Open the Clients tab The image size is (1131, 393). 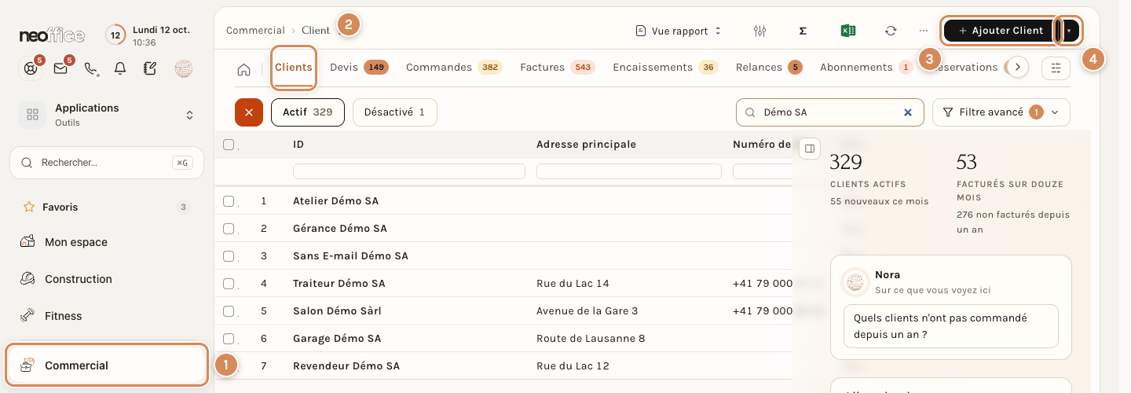294,68
